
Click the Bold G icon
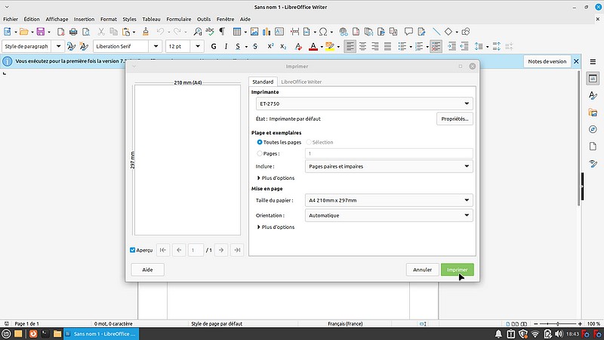[214, 47]
